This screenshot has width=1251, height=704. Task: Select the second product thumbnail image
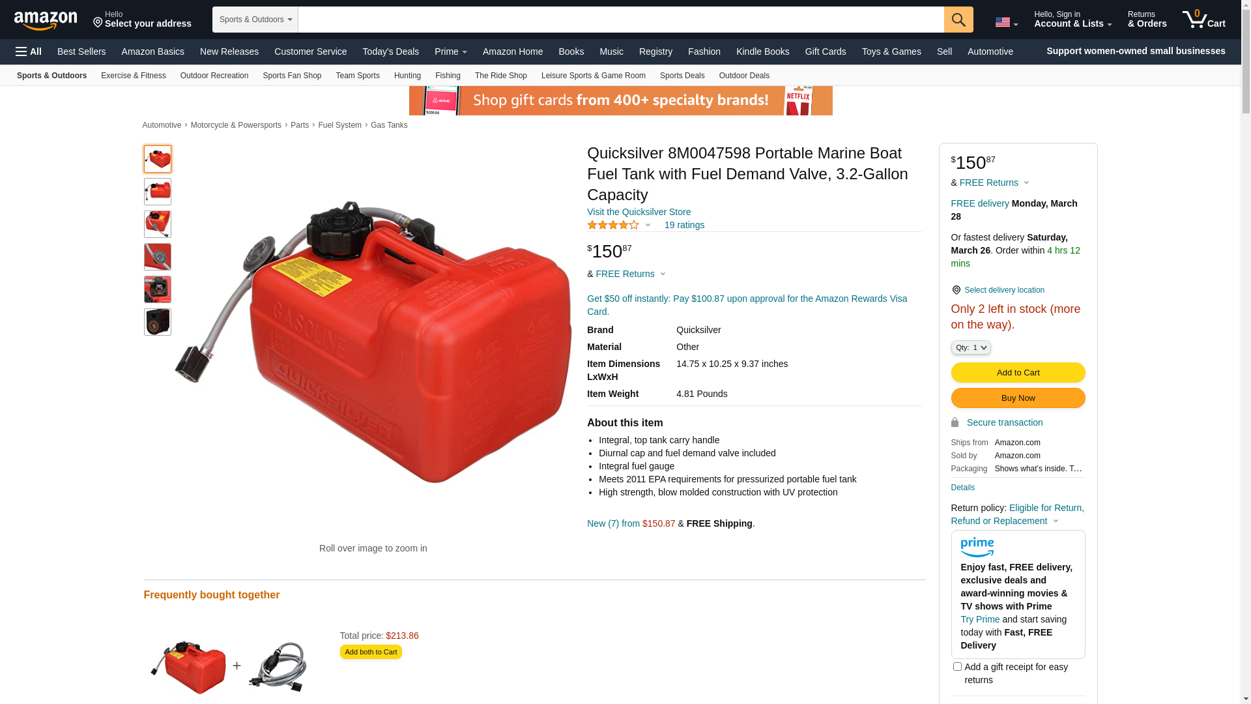[x=158, y=192]
